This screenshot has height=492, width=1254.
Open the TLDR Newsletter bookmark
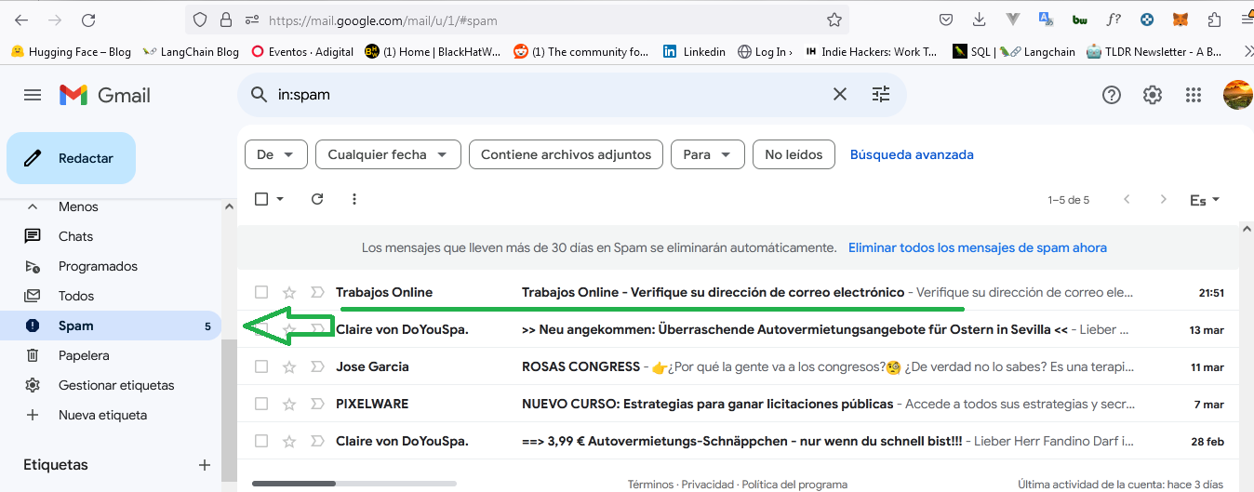[x=1154, y=52]
